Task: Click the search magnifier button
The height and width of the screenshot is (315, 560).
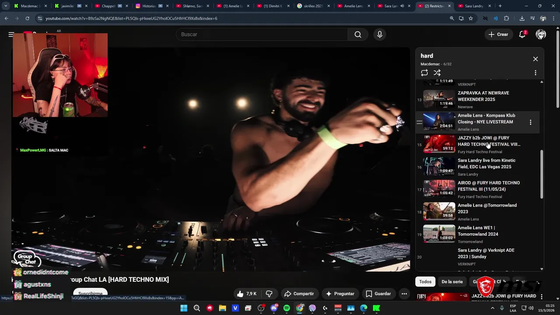Action: 358,35
